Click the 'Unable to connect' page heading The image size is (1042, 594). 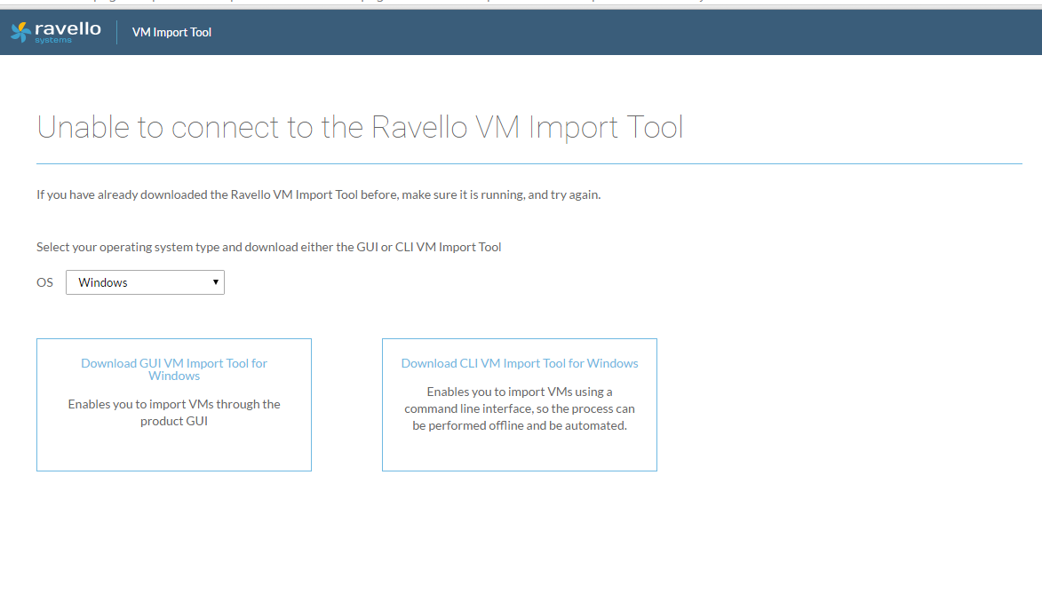tap(360, 128)
